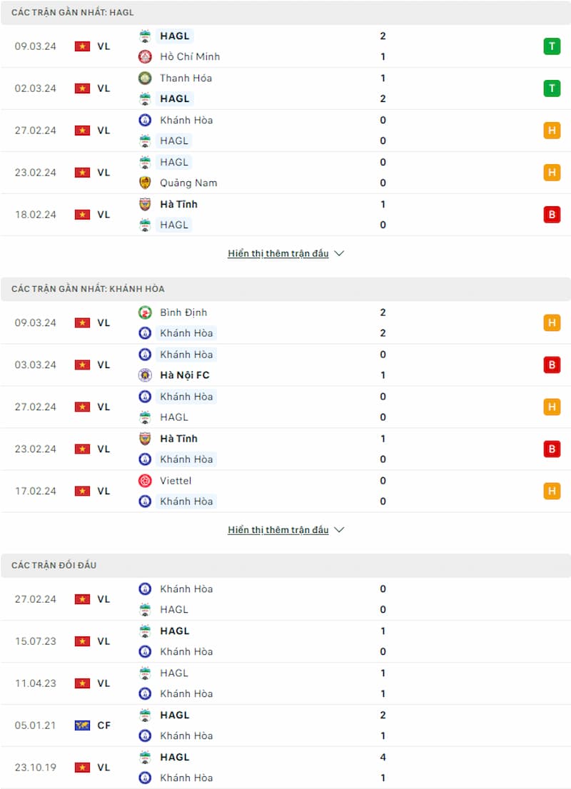Click the Hồ Chí Minh club crest
The height and width of the screenshot is (789, 571).
[145, 57]
